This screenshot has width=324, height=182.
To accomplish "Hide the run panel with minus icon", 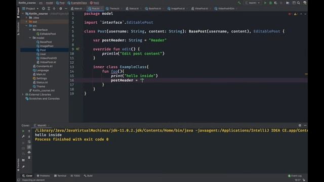I will tap(305, 125).
